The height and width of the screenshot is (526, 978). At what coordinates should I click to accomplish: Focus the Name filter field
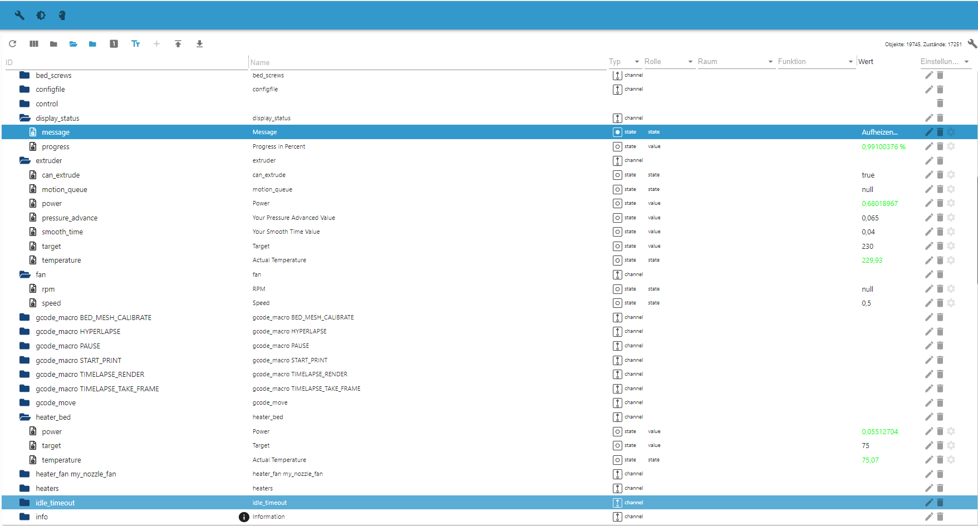coord(427,62)
